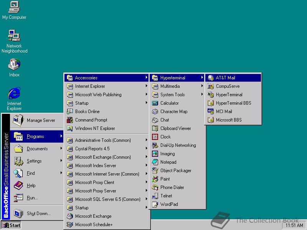Open Microsoft Proxy Client menu entry
Image resolution: width=307 pixels, height=230 pixels.
[107, 182]
